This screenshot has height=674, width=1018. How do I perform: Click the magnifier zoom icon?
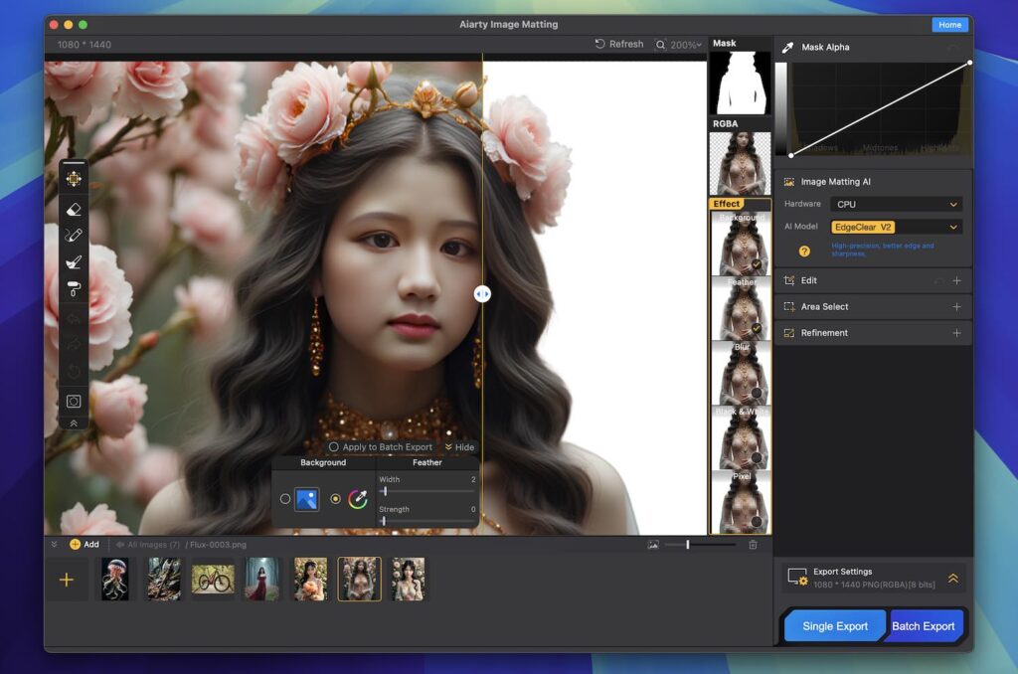coord(660,45)
